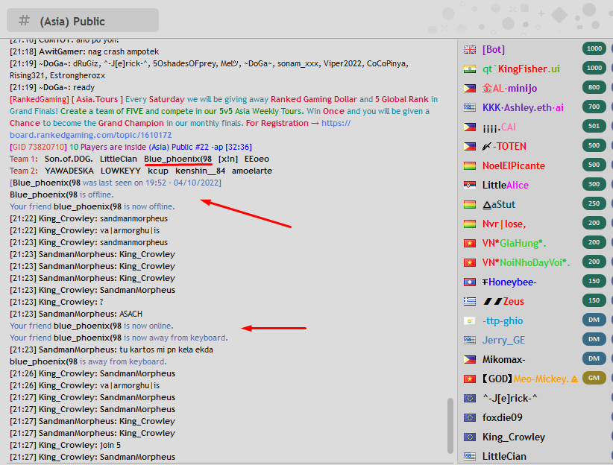Click Vietnam flag beside VN*GiaHung*.
This screenshot has width=613, height=465.
(470, 244)
